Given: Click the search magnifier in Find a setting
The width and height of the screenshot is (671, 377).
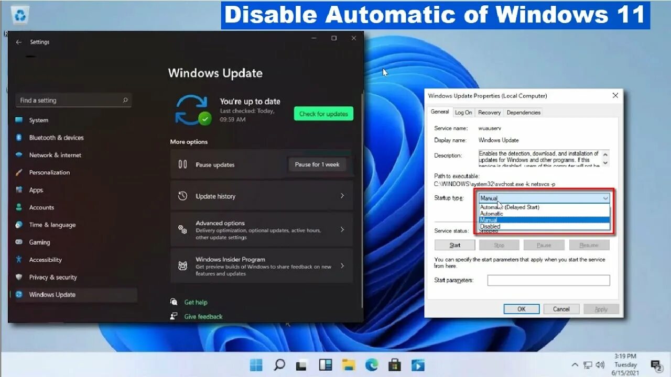Looking at the screenshot, I should 125,100.
